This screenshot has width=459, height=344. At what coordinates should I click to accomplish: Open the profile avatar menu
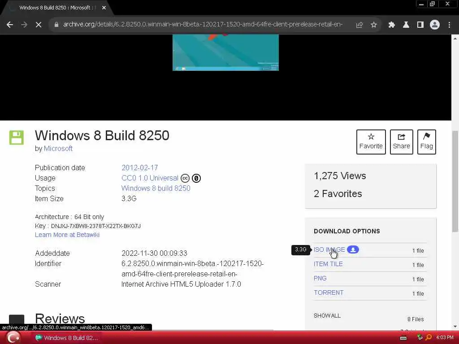tap(435, 25)
